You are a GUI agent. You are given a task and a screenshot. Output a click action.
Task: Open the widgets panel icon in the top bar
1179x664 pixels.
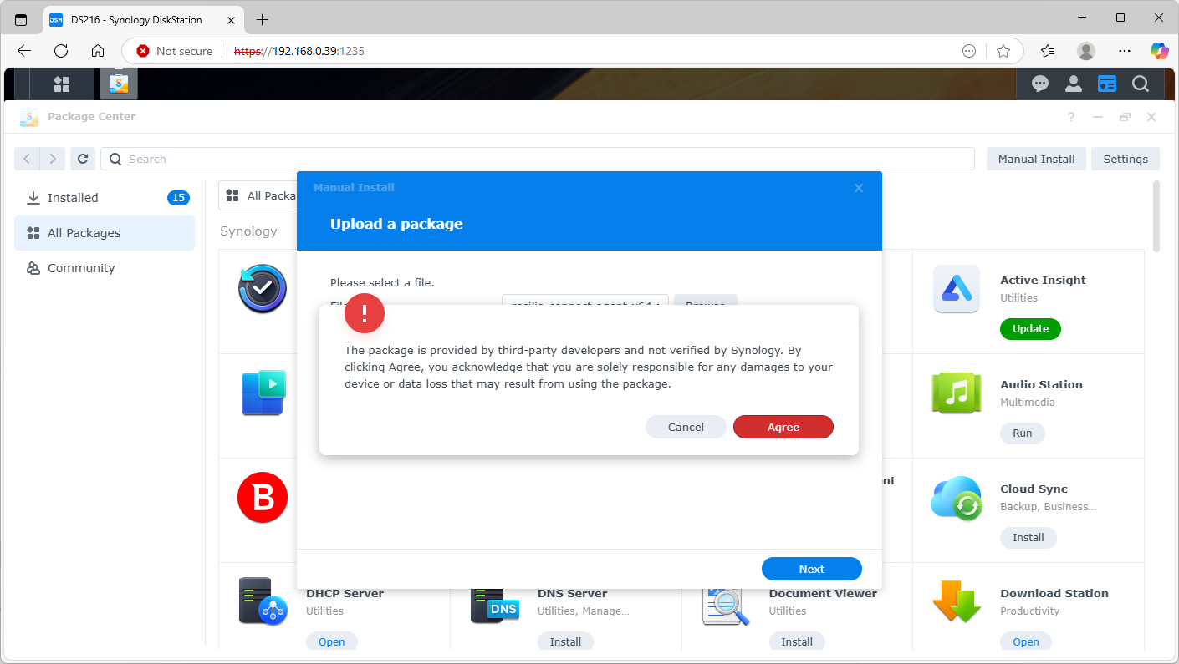point(1106,84)
